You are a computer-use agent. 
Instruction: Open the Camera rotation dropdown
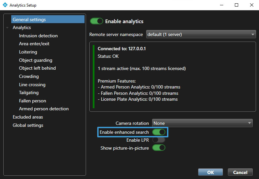click(x=202, y=123)
